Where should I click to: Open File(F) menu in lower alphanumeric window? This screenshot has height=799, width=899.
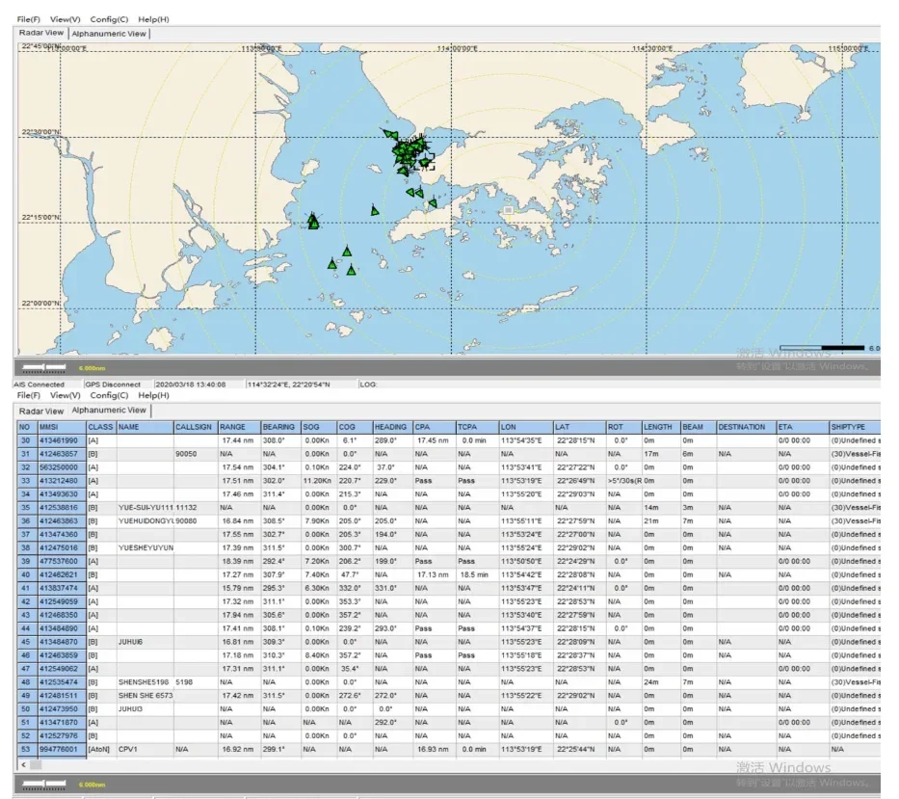tap(28, 395)
